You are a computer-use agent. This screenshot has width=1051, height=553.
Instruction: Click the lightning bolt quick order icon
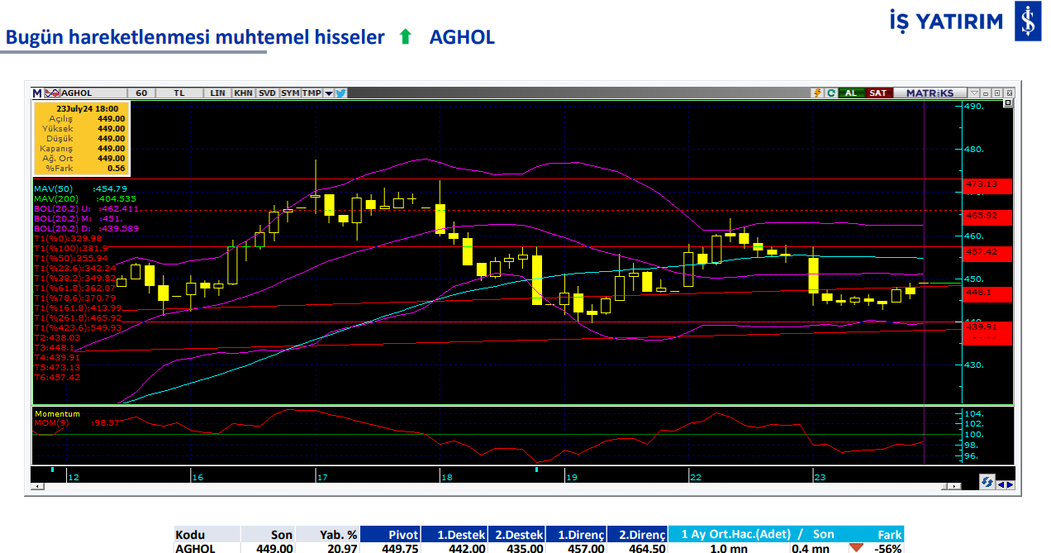pyautogui.click(x=817, y=93)
